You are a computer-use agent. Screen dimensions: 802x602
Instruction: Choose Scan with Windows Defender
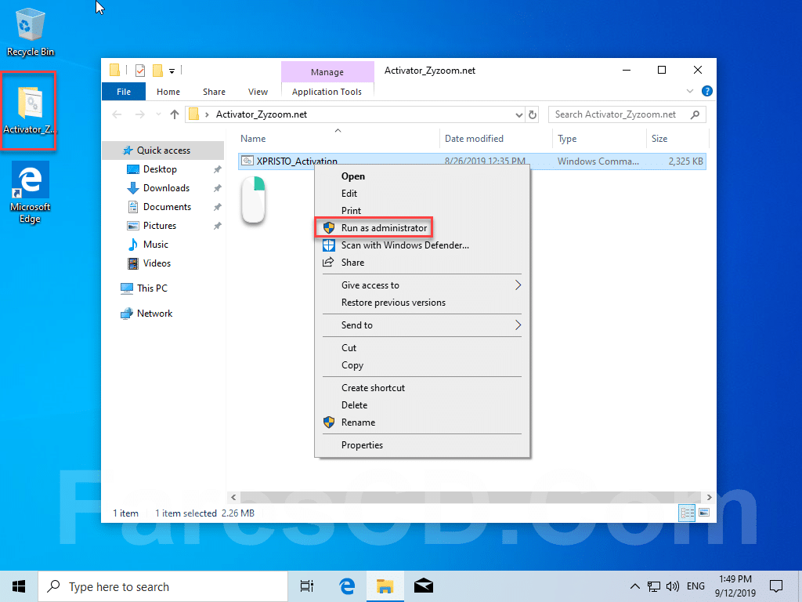pos(422,245)
